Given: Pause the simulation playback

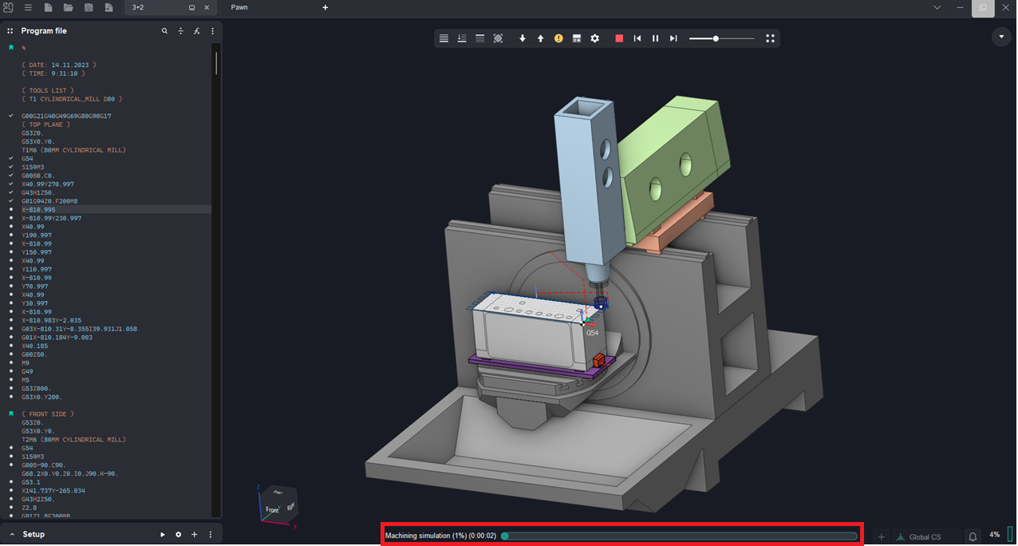Looking at the screenshot, I should click(x=655, y=38).
